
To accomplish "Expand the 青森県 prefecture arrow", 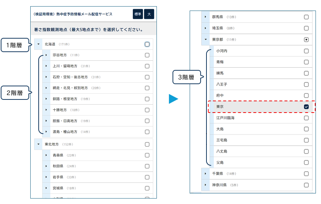I will tap(46, 155).
